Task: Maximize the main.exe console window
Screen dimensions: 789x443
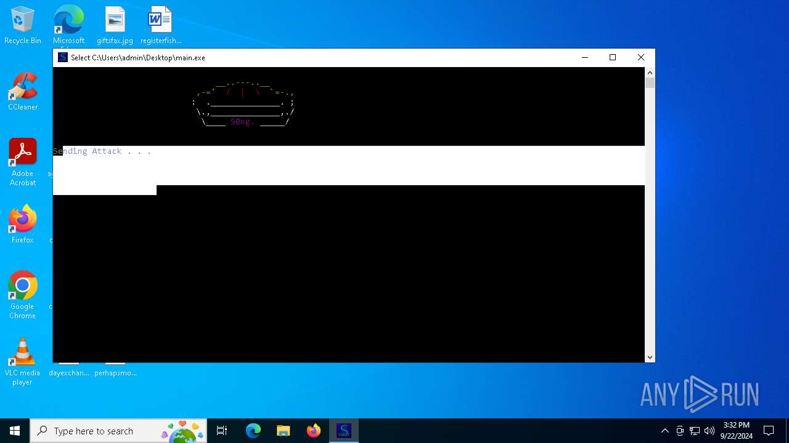Action: pos(613,57)
